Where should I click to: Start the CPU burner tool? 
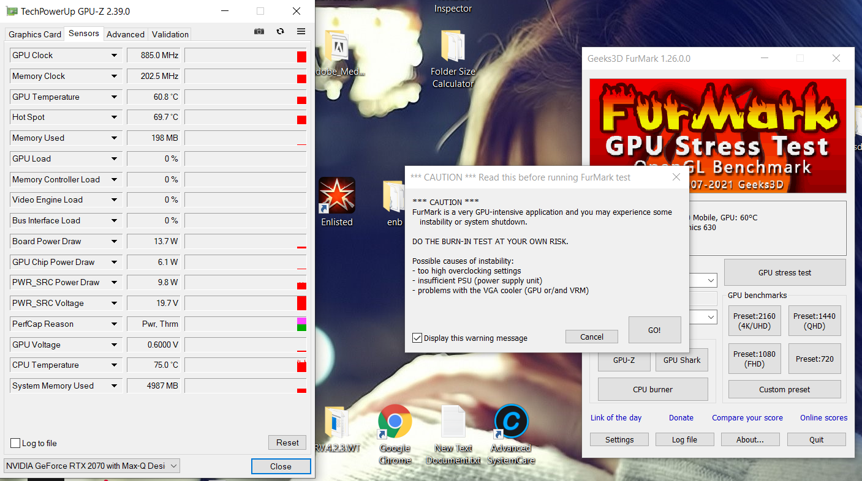click(652, 389)
